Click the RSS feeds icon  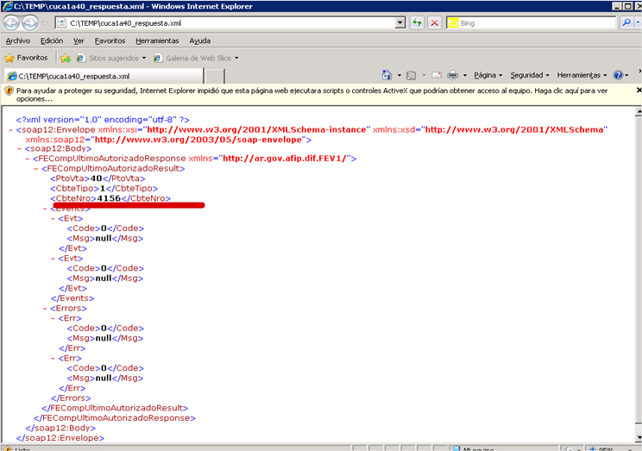pos(411,75)
